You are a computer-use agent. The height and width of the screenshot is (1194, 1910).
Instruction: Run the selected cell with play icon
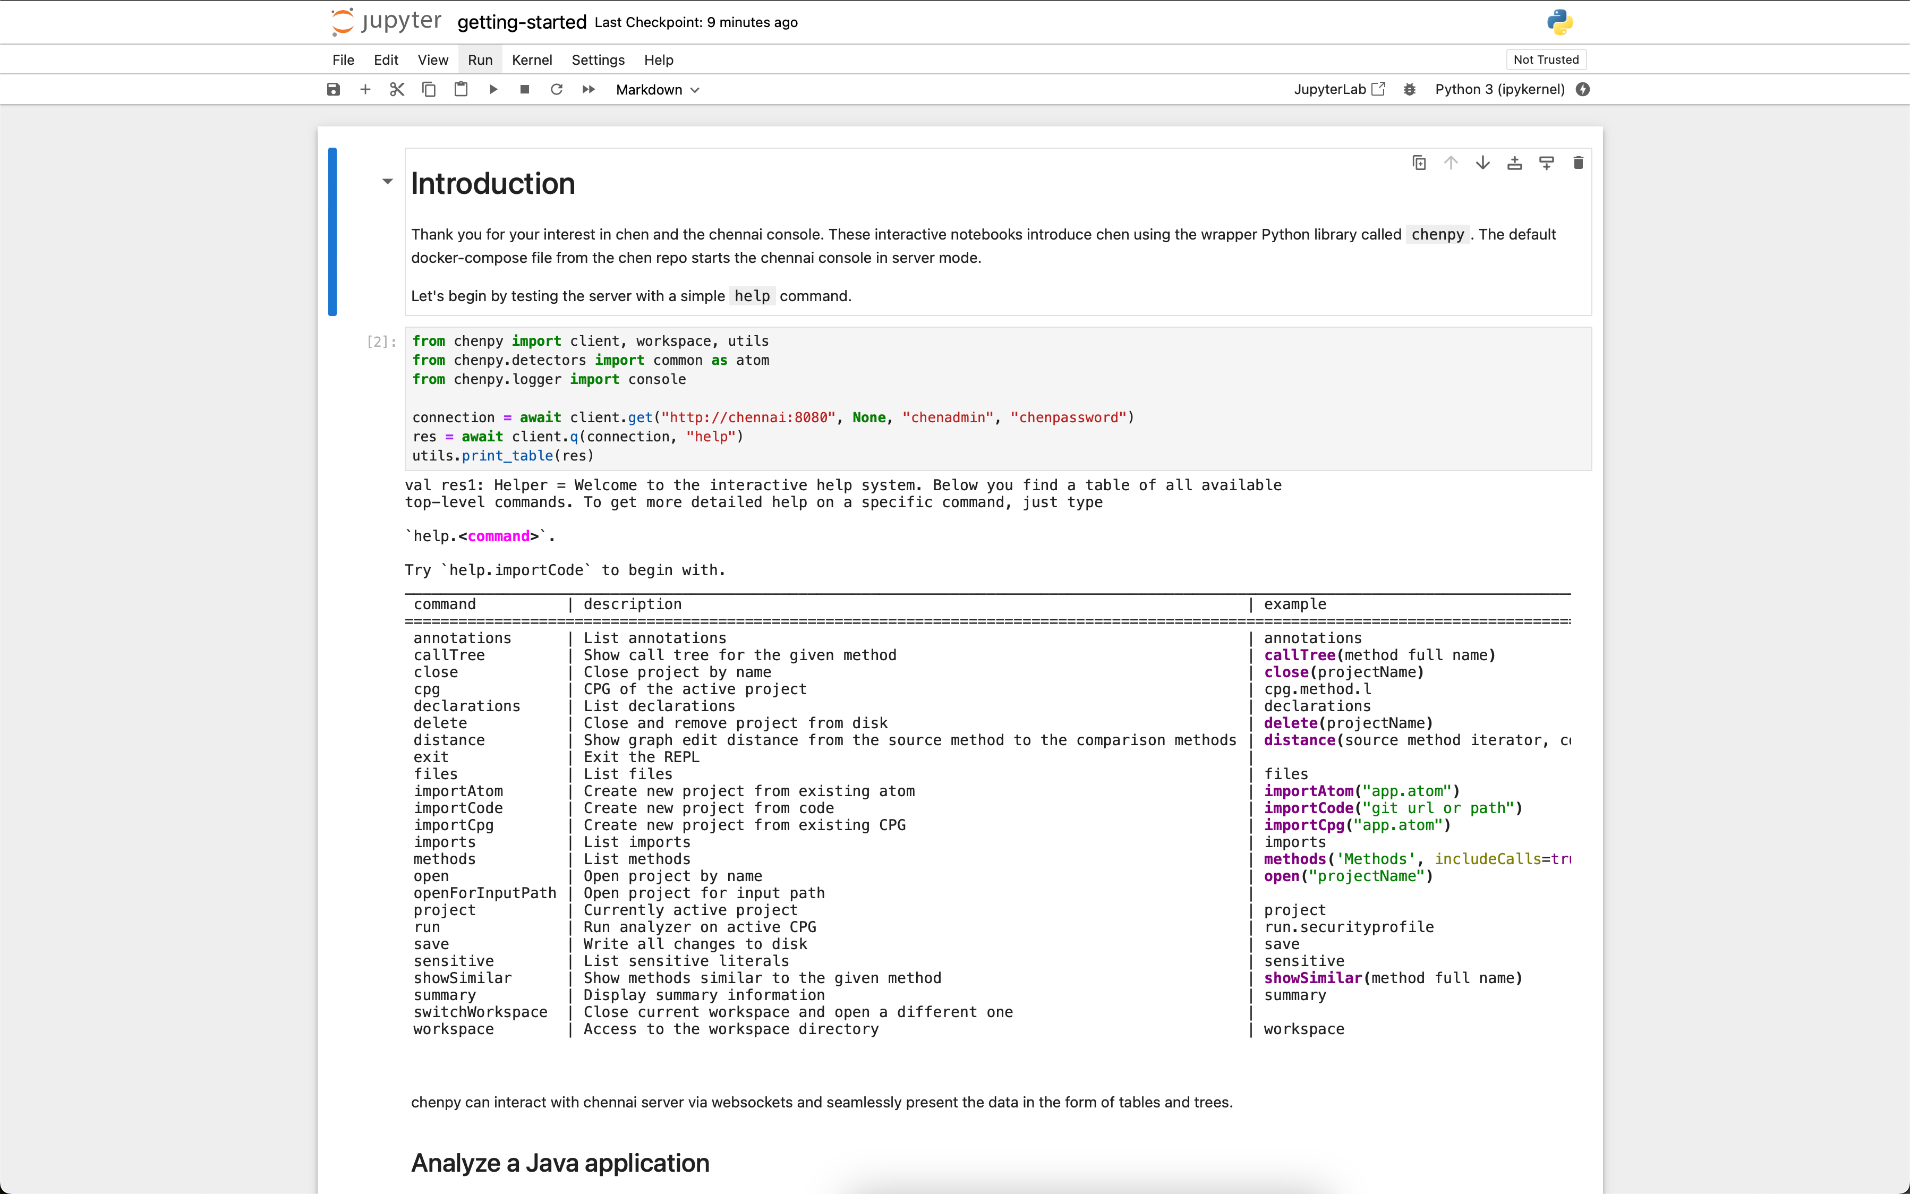(x=493, y=89)
